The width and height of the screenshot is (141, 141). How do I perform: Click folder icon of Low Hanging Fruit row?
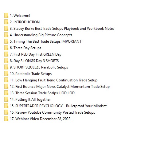6,80
